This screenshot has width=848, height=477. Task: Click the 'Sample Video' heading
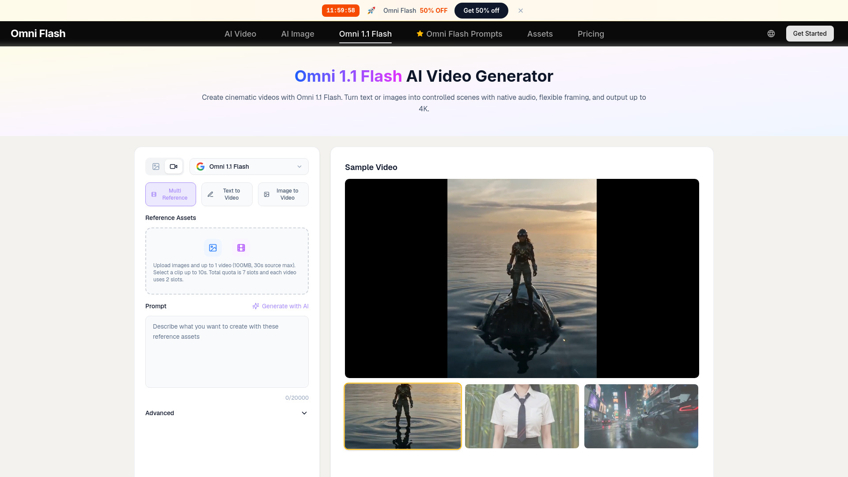coord(371,167)
